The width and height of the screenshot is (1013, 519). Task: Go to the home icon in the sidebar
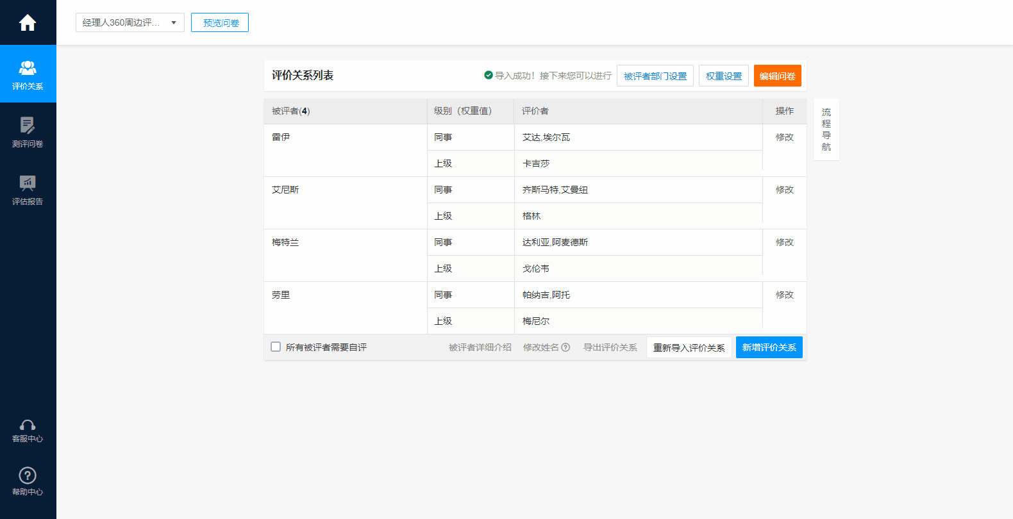[28, 22]
